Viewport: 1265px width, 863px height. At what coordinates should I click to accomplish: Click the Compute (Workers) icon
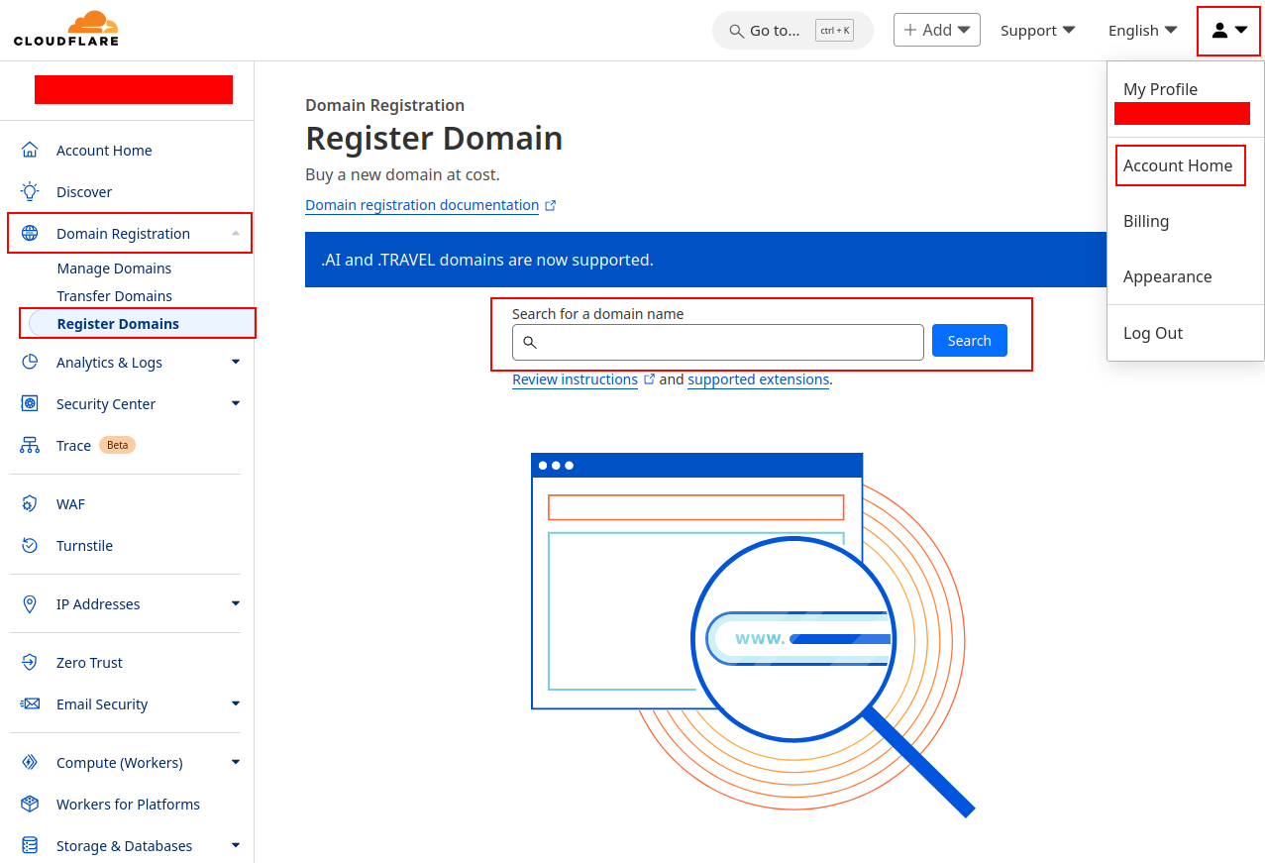point(30,763)
